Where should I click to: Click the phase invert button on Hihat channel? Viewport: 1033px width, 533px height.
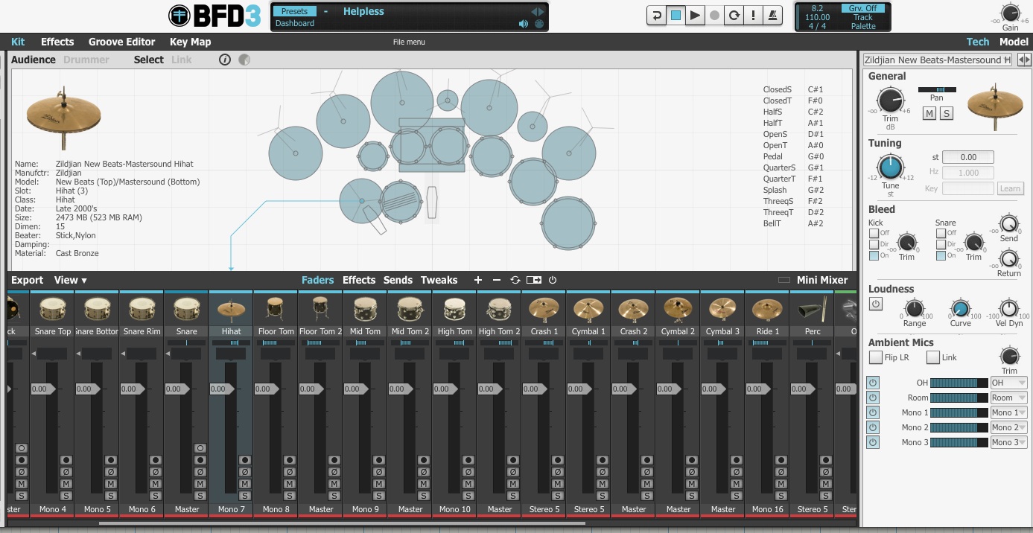[x=244, y=472]
